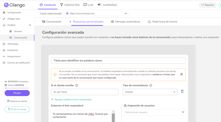This screenshot has width=221, height=122.
Task: Click the bot response scrollbar up arrow
Action: point(113,112)
